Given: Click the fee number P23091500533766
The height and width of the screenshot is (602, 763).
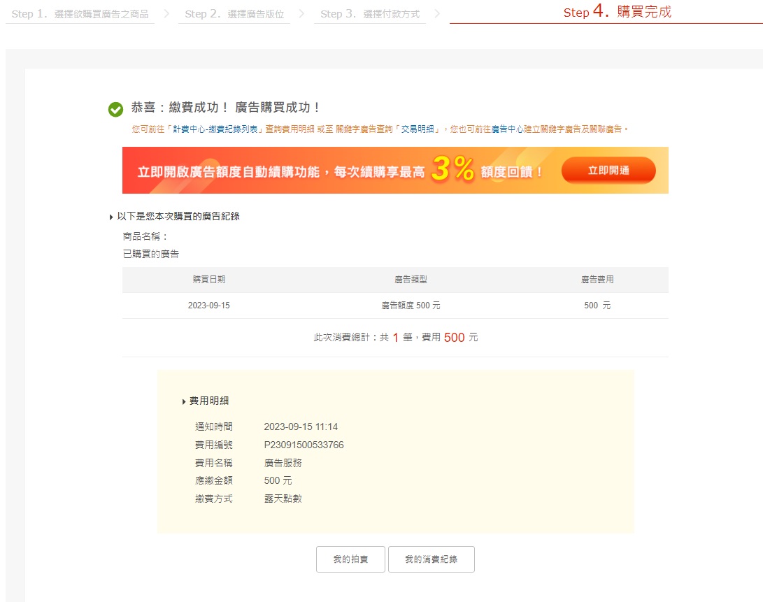Looking at the screenshot, I should point(304,445).
